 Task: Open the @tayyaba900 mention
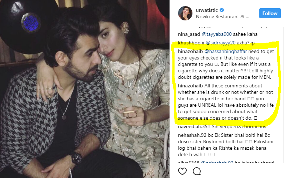coord(217,34)
